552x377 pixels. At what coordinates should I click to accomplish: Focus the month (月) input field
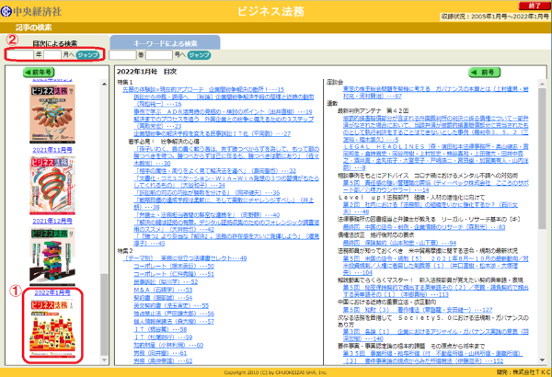52,55
